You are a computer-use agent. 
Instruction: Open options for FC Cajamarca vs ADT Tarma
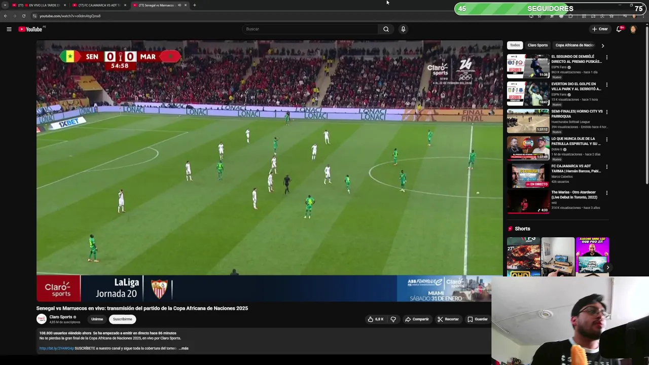606,167
